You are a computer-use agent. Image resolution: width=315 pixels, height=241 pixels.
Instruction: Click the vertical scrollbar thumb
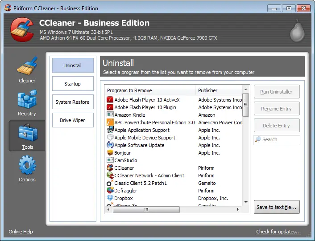(245, 105)
